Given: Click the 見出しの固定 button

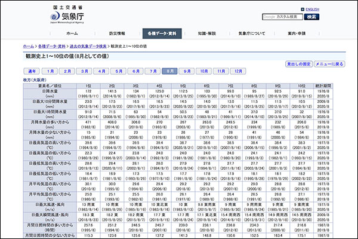Looking at the screenshot, I should coord(300,63).
